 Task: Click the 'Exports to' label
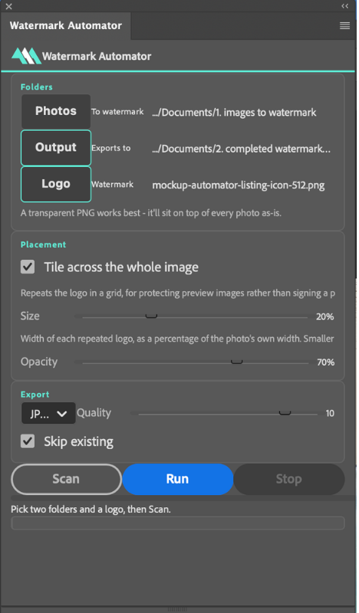point(110,148)
